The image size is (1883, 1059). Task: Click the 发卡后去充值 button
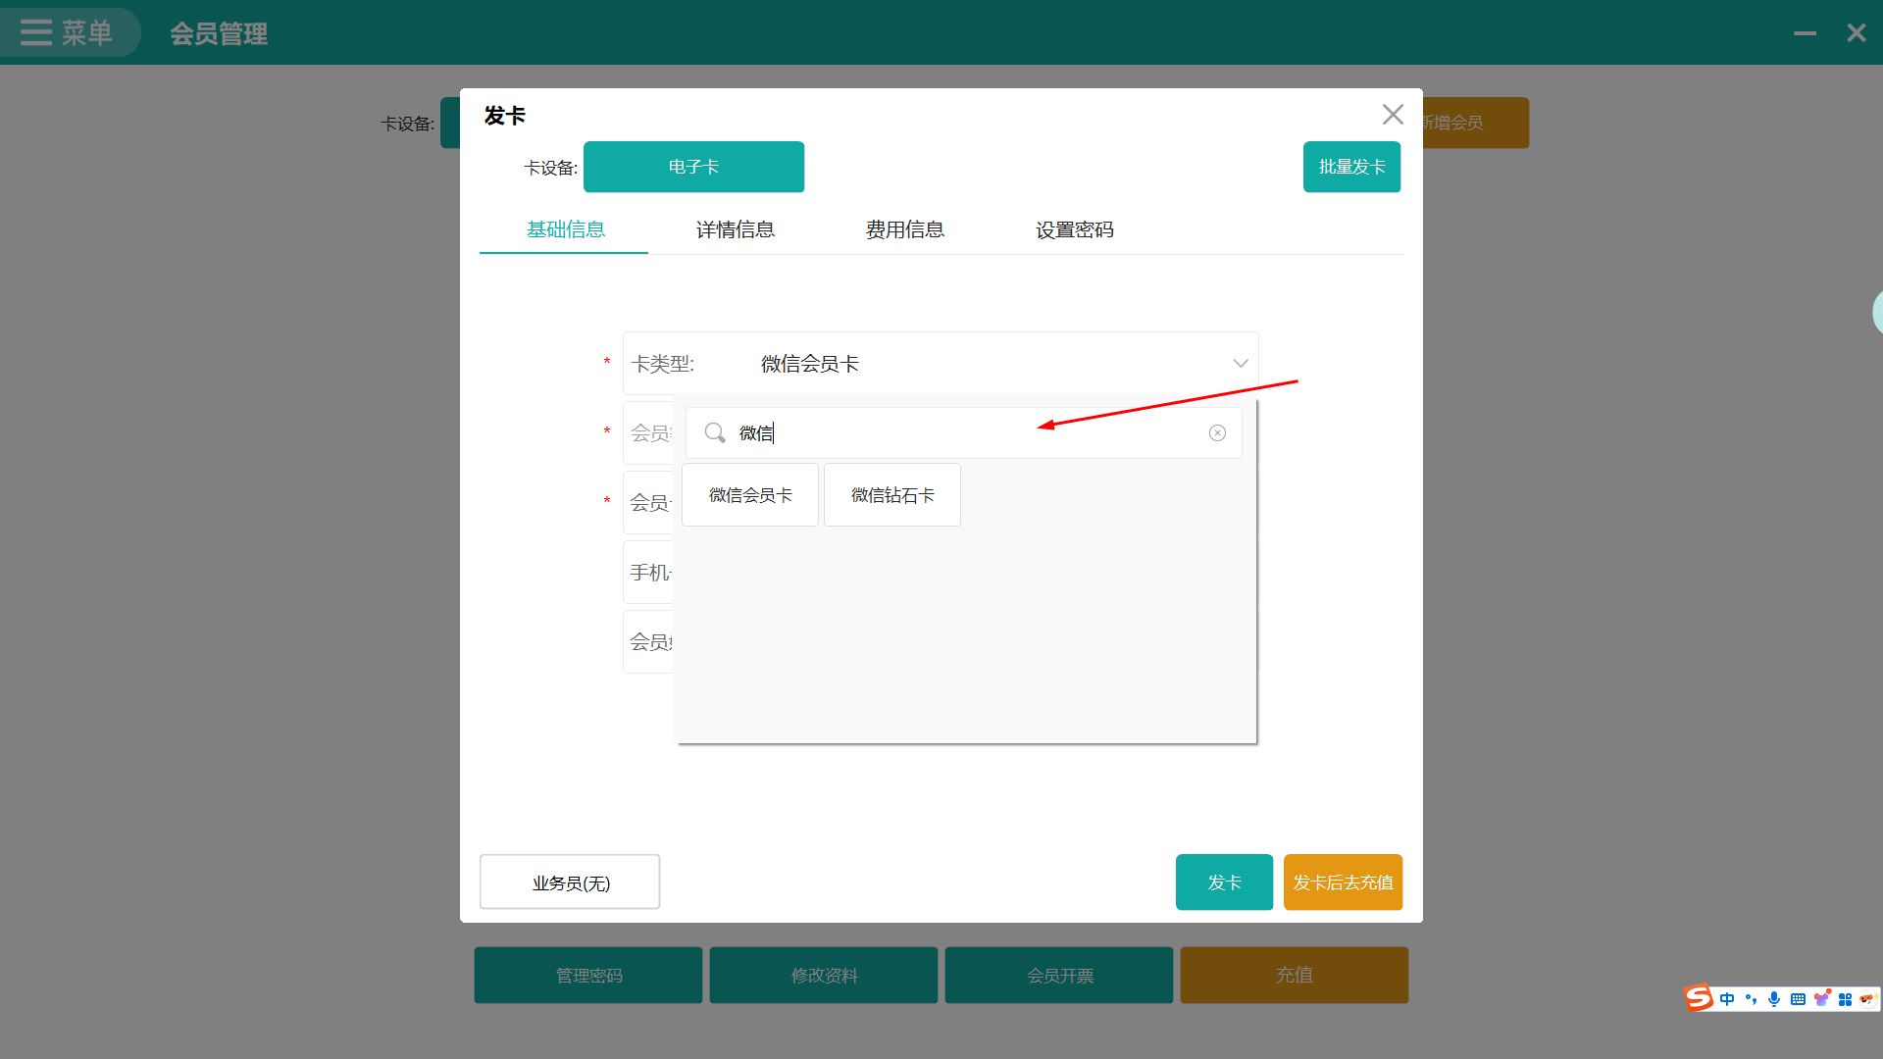(1342, 882)
